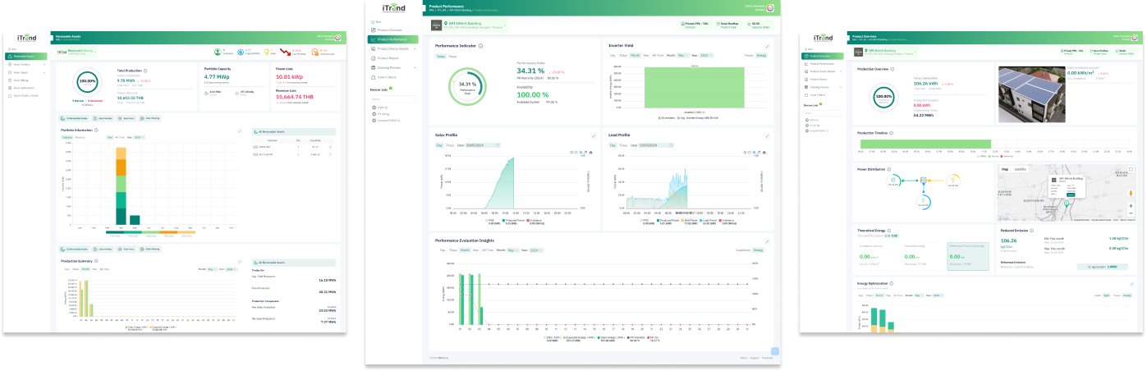Toggle Energy view in Inverter Yield
This screenshot has width=1147, height=371.
[x=761, y=55]
